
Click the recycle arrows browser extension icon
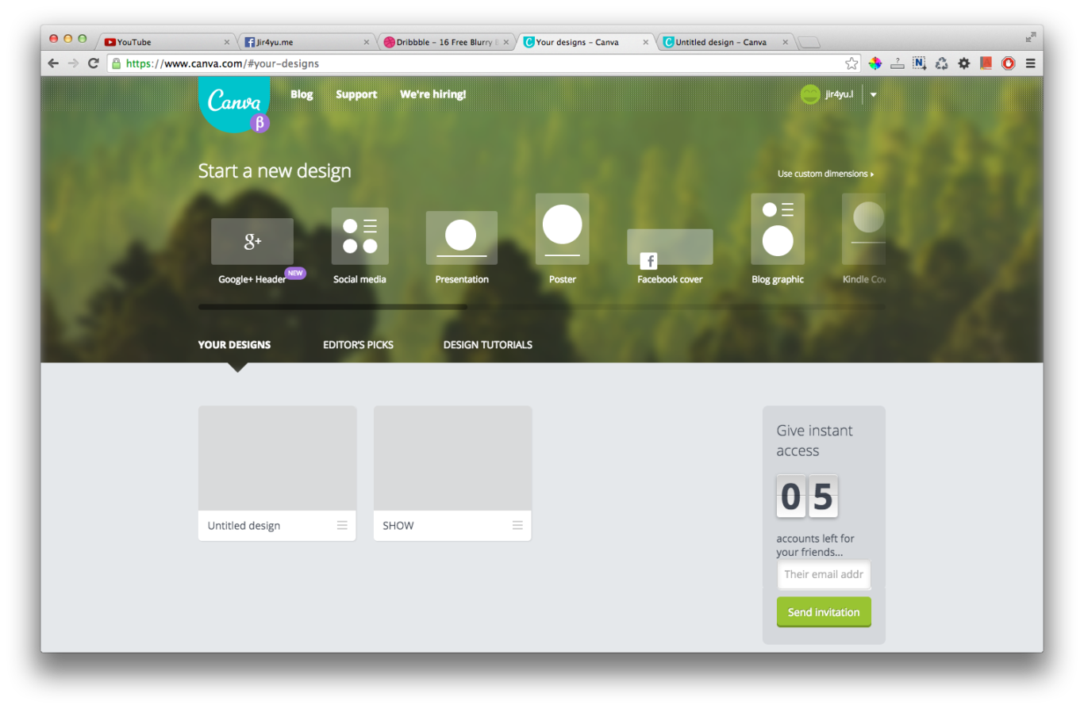[x=942, y=63]
